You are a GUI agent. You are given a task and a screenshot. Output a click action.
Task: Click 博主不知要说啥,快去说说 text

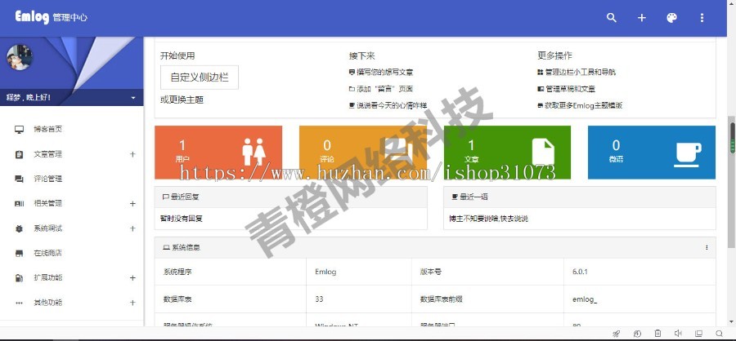(489, 219)
